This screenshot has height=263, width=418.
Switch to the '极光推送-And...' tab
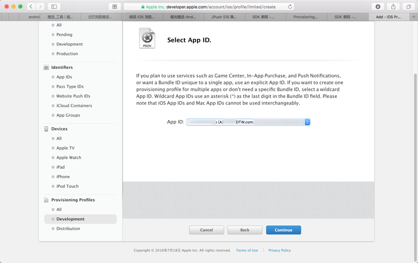pos(183,17)
